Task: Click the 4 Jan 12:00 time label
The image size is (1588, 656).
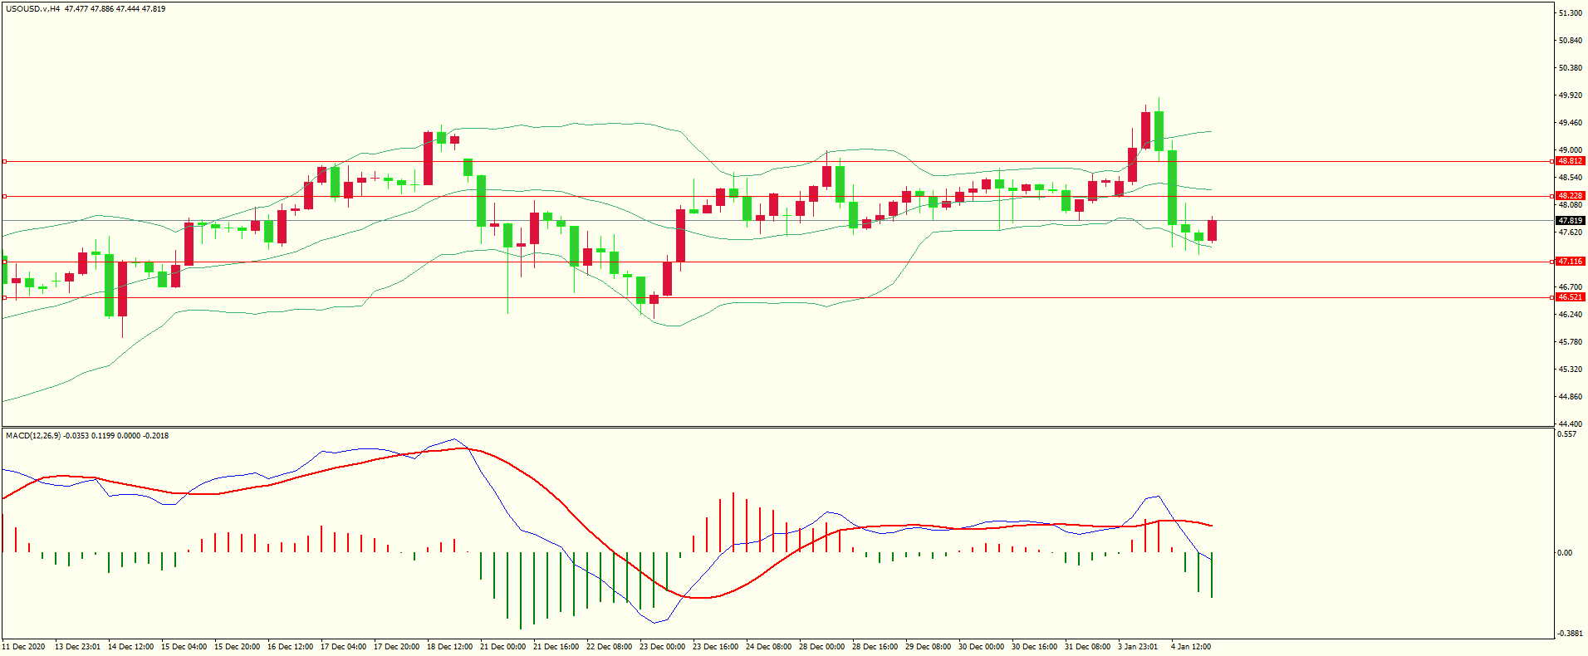Action: [1191, 647]
